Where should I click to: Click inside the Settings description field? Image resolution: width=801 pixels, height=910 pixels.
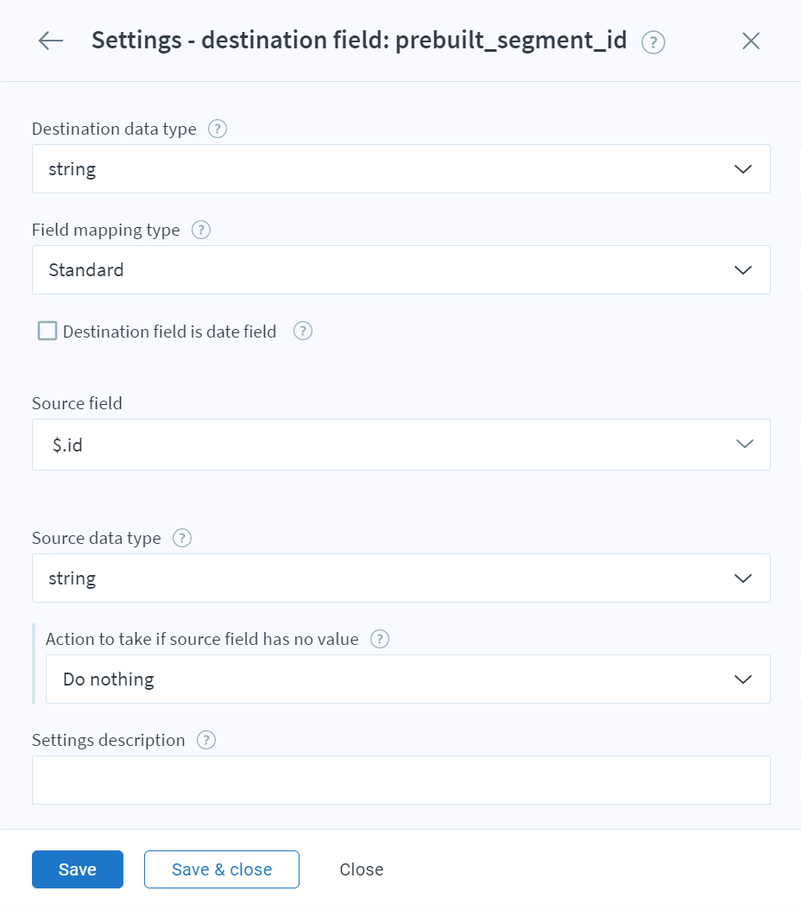point(400,780)
